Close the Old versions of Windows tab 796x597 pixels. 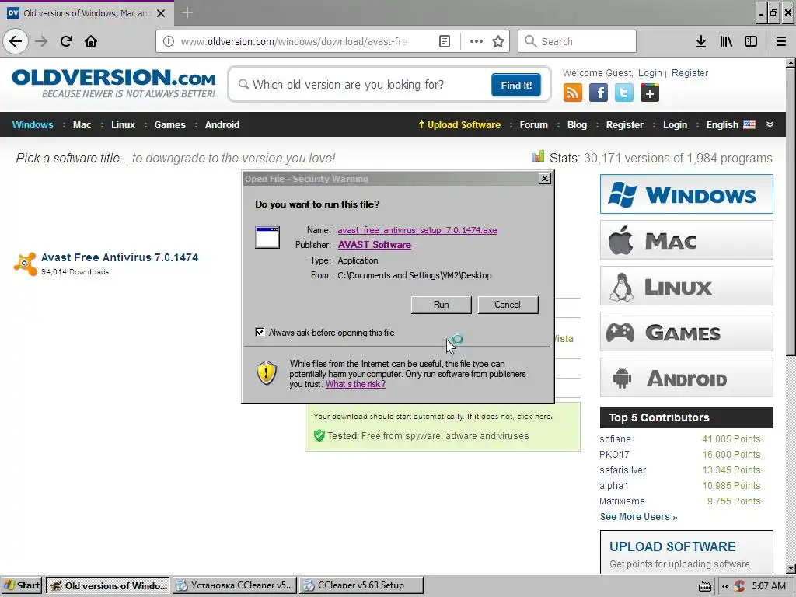161,13
